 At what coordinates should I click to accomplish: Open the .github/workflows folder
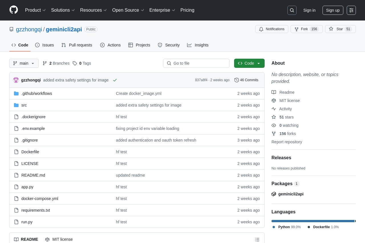coord(36,93)
